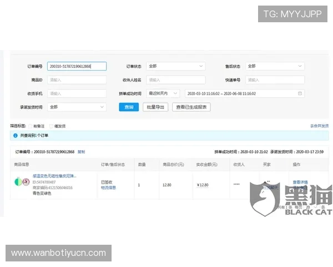Select the ¥12.80 received amount value

pos(203,185)
